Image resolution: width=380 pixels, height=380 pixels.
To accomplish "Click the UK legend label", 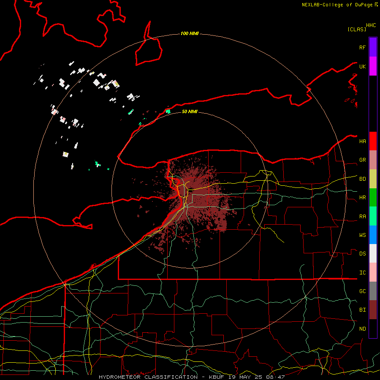I will point(363,66).
